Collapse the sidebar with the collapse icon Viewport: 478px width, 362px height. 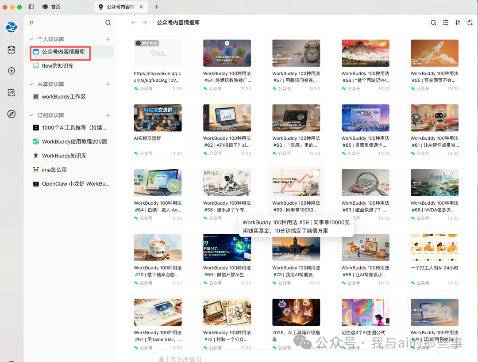tap(31, 23)
